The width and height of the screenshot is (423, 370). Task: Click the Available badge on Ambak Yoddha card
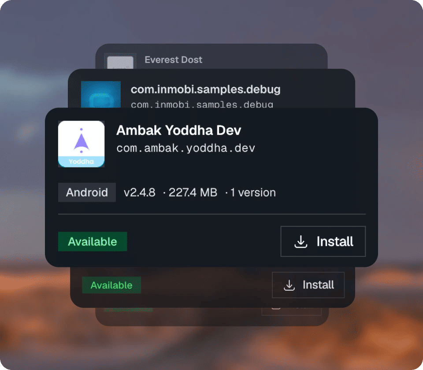pos(93,242)
